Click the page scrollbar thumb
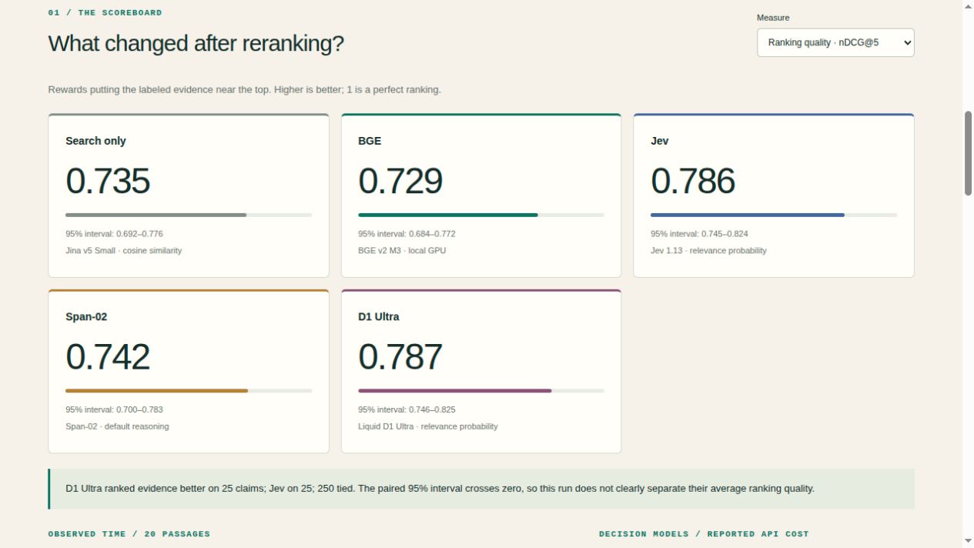974x548 pixels. (968, 153)
